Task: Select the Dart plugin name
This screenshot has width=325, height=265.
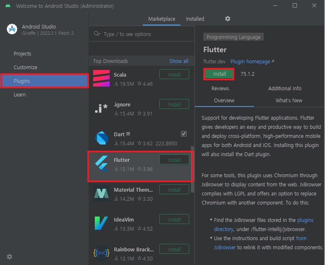Action: (x=119, y=135)
